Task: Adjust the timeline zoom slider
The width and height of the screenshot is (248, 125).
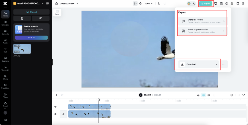Action: click(223, 95)
